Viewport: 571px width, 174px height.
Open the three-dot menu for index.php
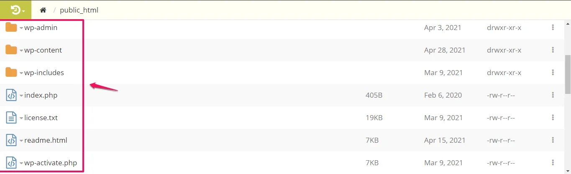(x=553, y=95)
